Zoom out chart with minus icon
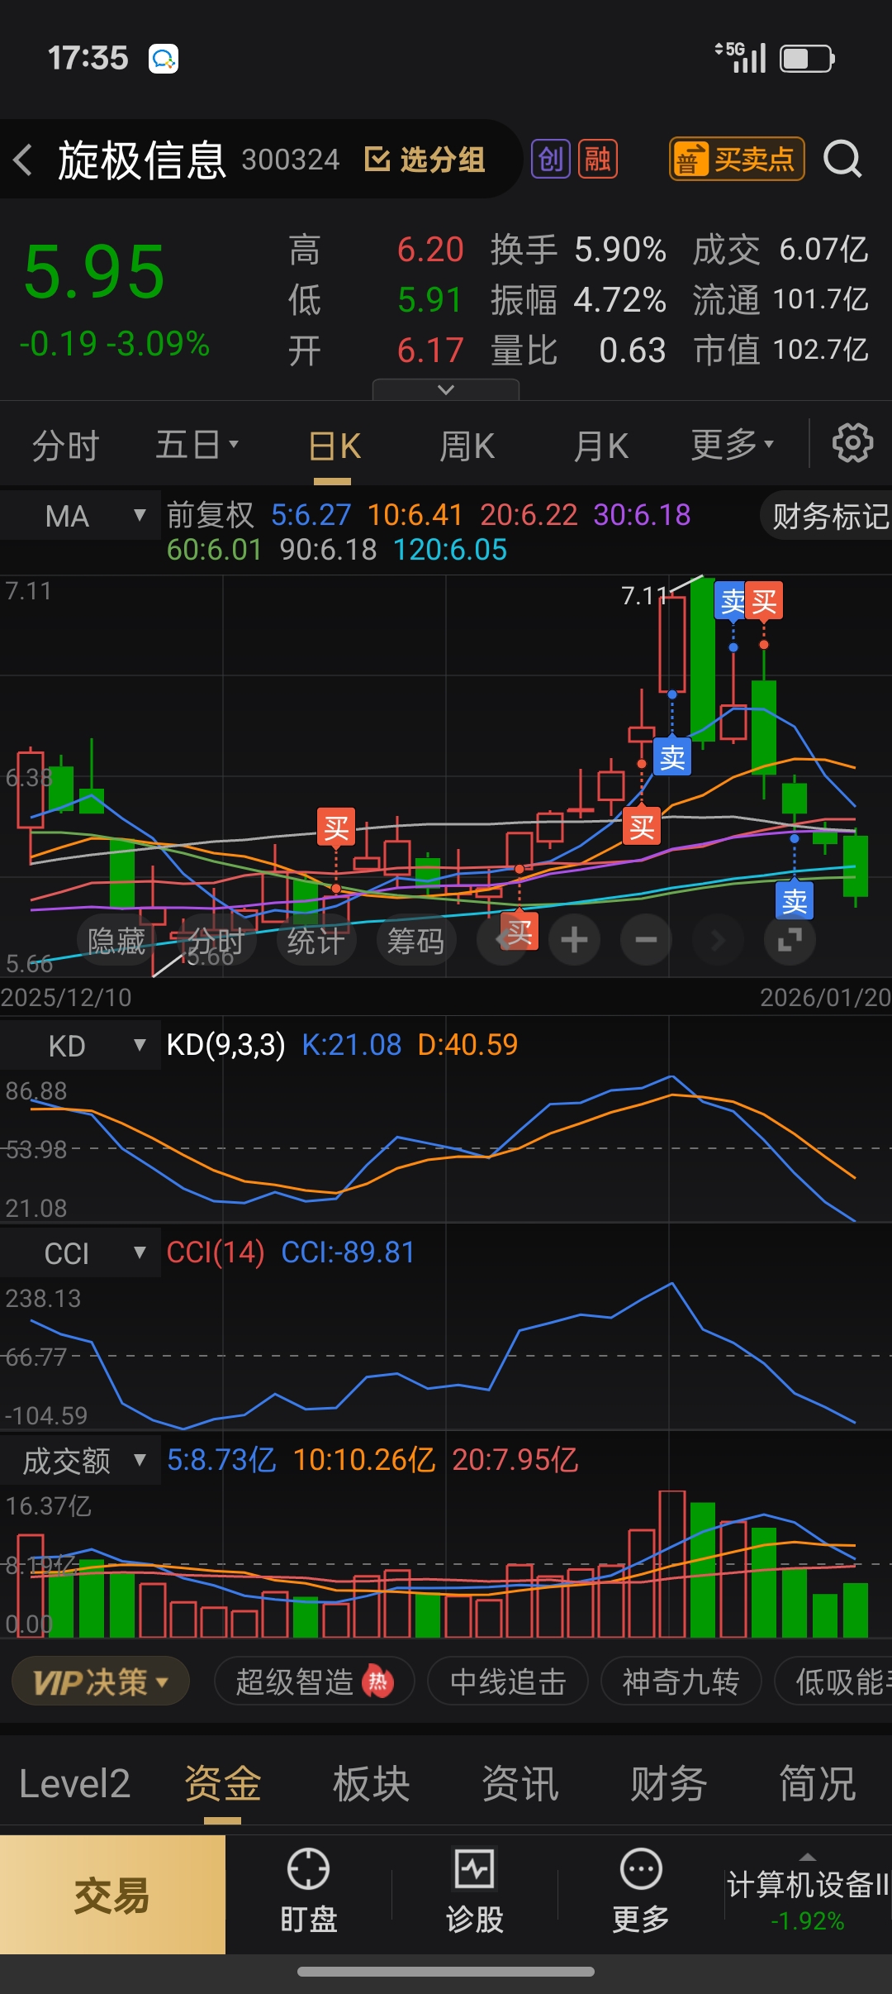Image resolution: width=892 pixels, height=1994 pixels. pyautogui.click(x=646, y=940)
